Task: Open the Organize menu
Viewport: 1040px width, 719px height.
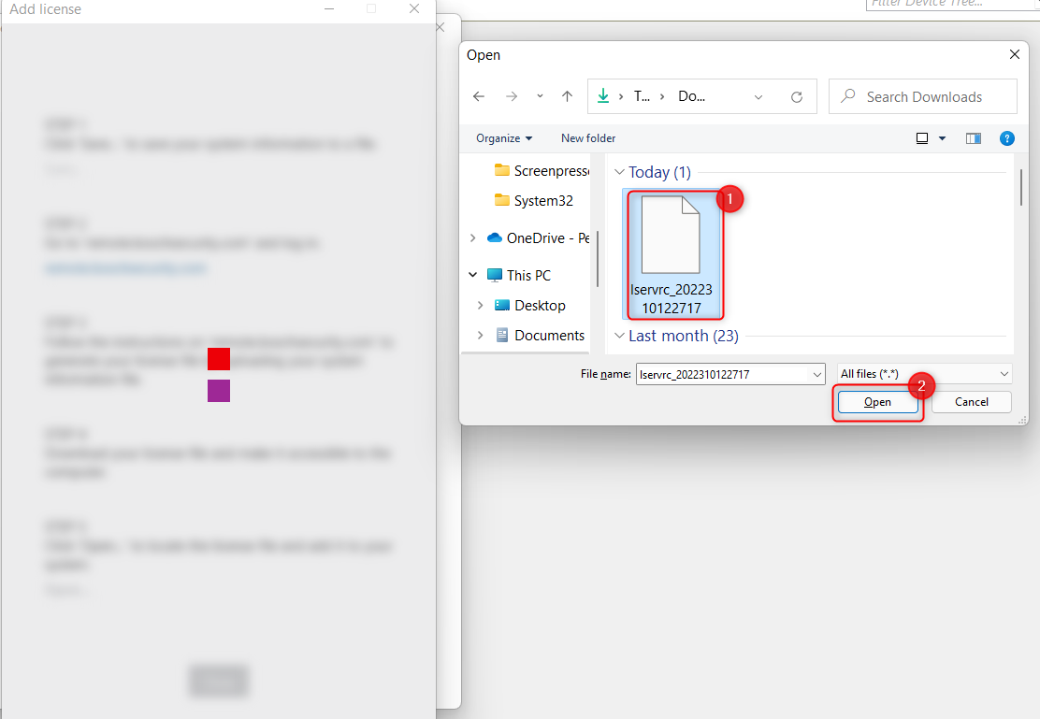Action: point(503,138)
